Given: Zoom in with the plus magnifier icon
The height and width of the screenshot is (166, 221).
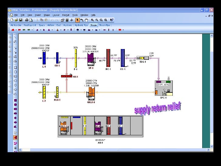Looking at the screenshot, I should [92, 20].
